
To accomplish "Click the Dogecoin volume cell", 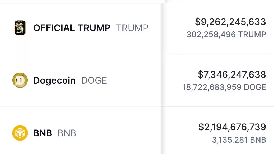I will (x=218, y=80).
